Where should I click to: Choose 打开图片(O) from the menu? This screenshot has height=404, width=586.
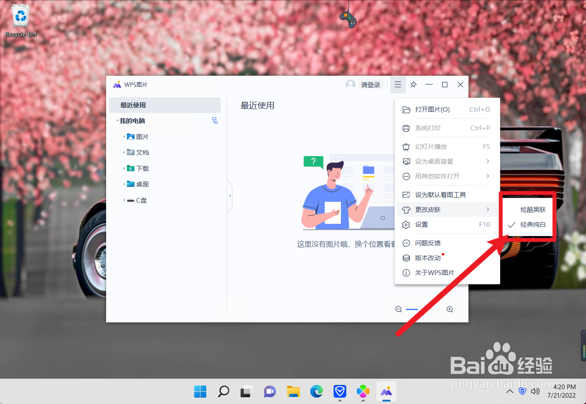(x=447, y=110)
